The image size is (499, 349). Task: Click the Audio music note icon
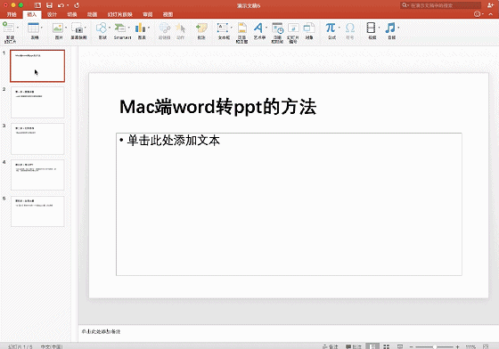(x=390, y=28)
